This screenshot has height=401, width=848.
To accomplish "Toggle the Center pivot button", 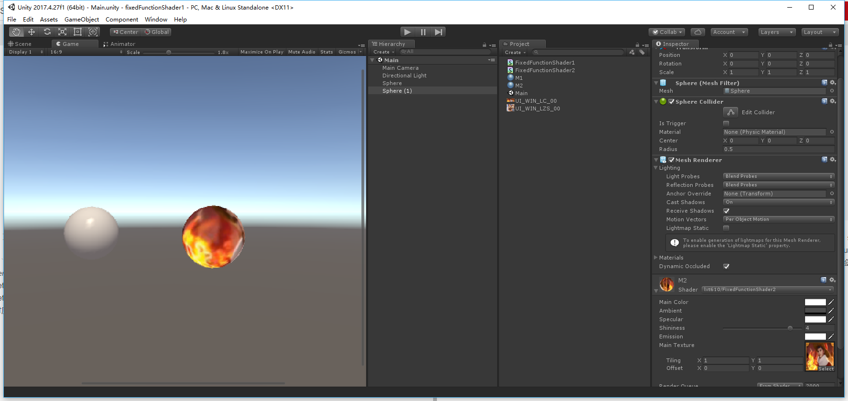I will point(125,32).
